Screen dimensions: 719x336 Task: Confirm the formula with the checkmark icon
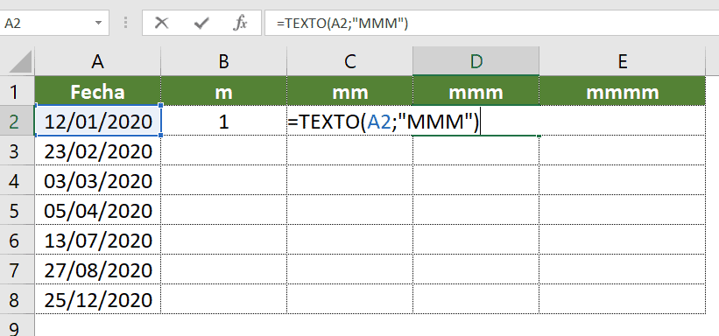[201, 23]
